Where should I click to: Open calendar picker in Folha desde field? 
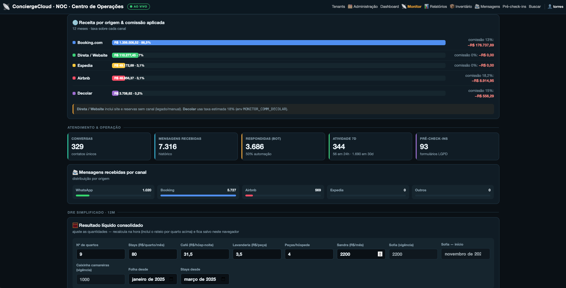[x=171, y=279]
